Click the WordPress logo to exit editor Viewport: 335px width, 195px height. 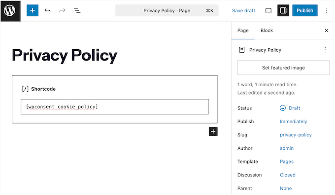pos(10,11)
